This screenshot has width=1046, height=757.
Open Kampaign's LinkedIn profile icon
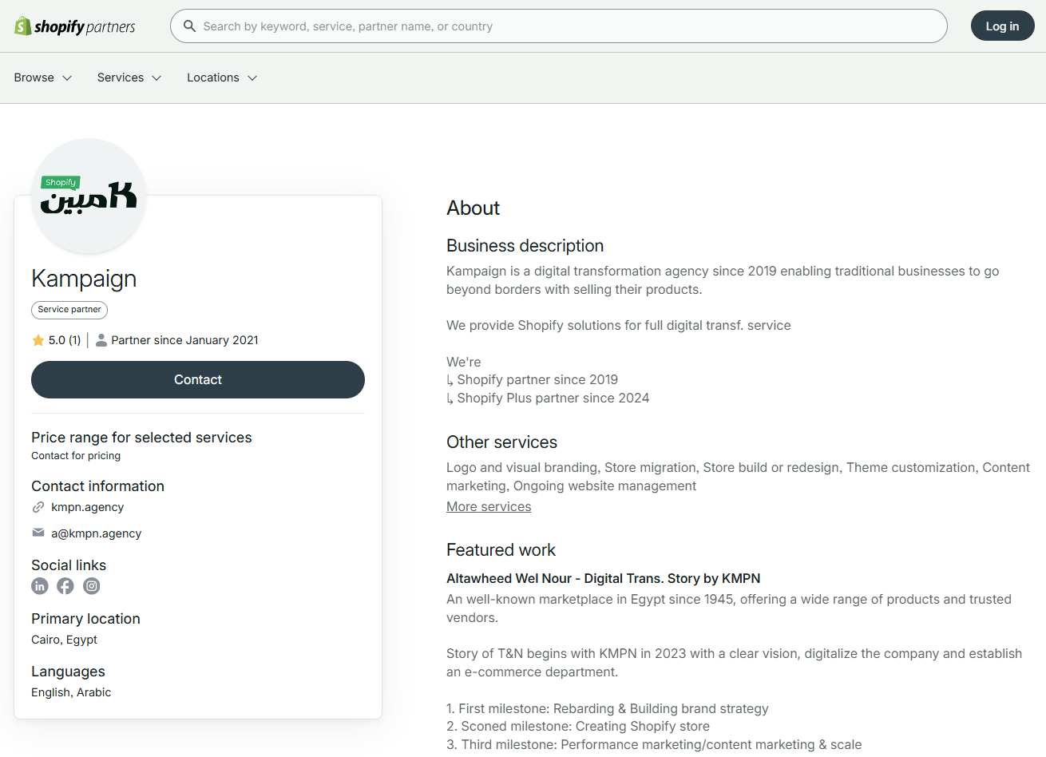(x=40, y=586)
